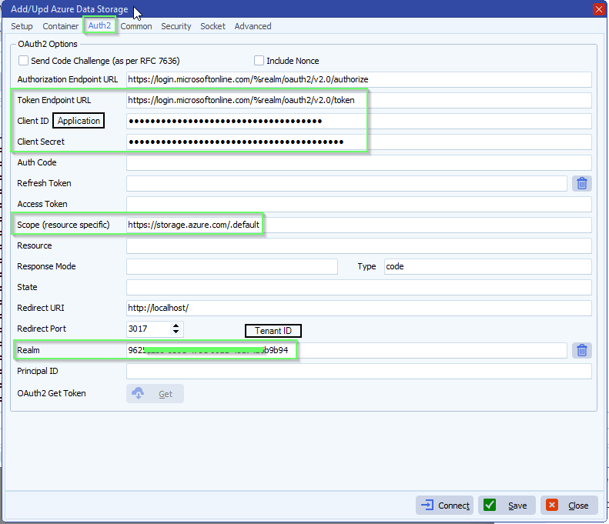Click the Get token button label
This screenshot has height=524, width=609.
[x=166, y=394]
